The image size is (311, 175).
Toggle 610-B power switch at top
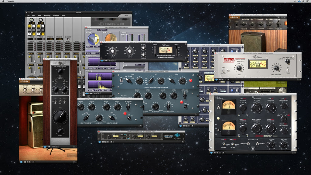60,63
